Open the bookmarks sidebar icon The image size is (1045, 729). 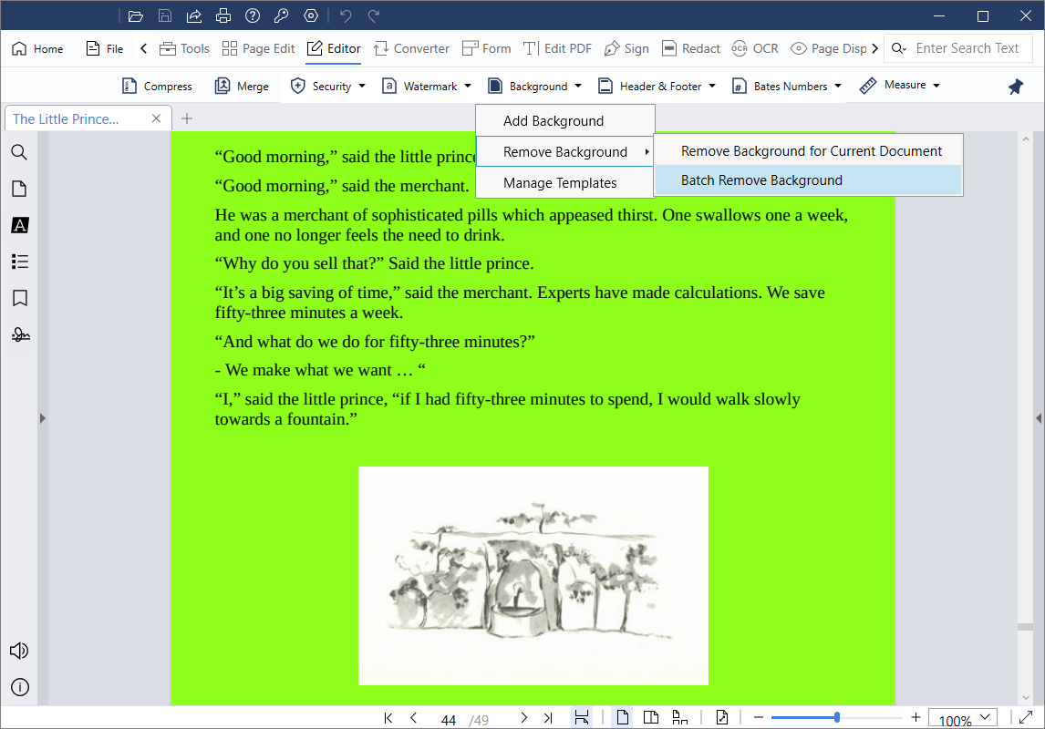click(20, 298)
